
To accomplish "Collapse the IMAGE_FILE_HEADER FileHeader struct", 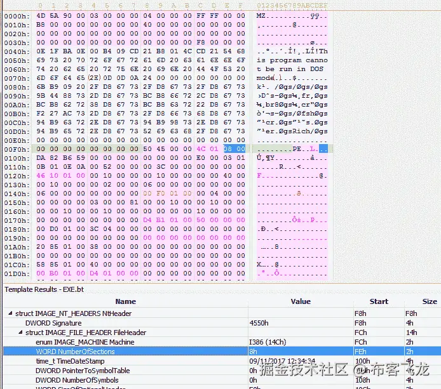I will [20, 332].
